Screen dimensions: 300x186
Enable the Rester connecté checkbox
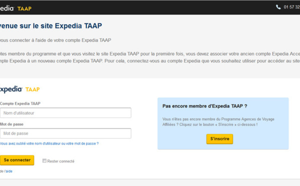pyautogui.click(x=44, y=160)
